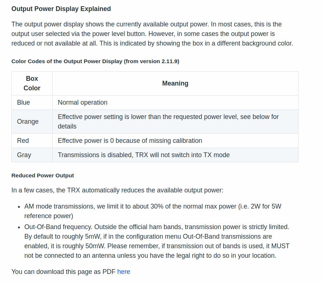This screenshot has width=322, height=282.
Task: Click the 'Box Color' table header
Action: pyautogui.click(x=32, y=83)
